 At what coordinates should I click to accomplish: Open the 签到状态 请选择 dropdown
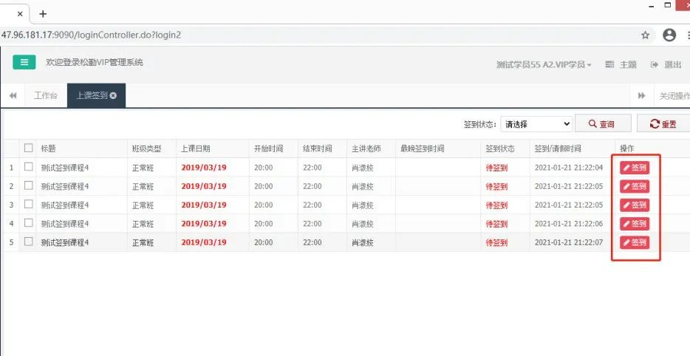click(536, 124)
